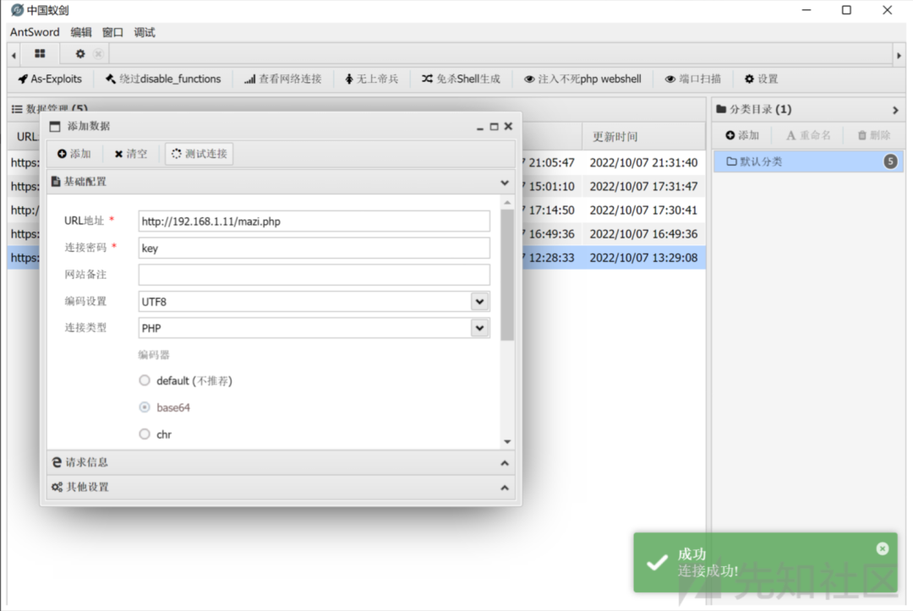
Task: Open 免杀Shell生成 plugin
Action: [x=462, y=79]
